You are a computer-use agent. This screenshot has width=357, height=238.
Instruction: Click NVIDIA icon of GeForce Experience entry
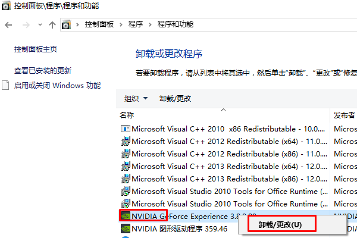[125, 216]
